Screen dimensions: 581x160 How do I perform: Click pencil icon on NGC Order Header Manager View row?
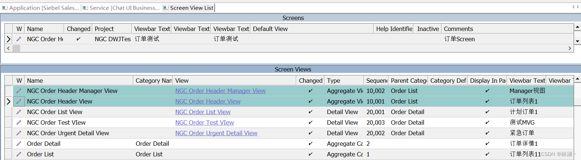[x=19, y=91]
